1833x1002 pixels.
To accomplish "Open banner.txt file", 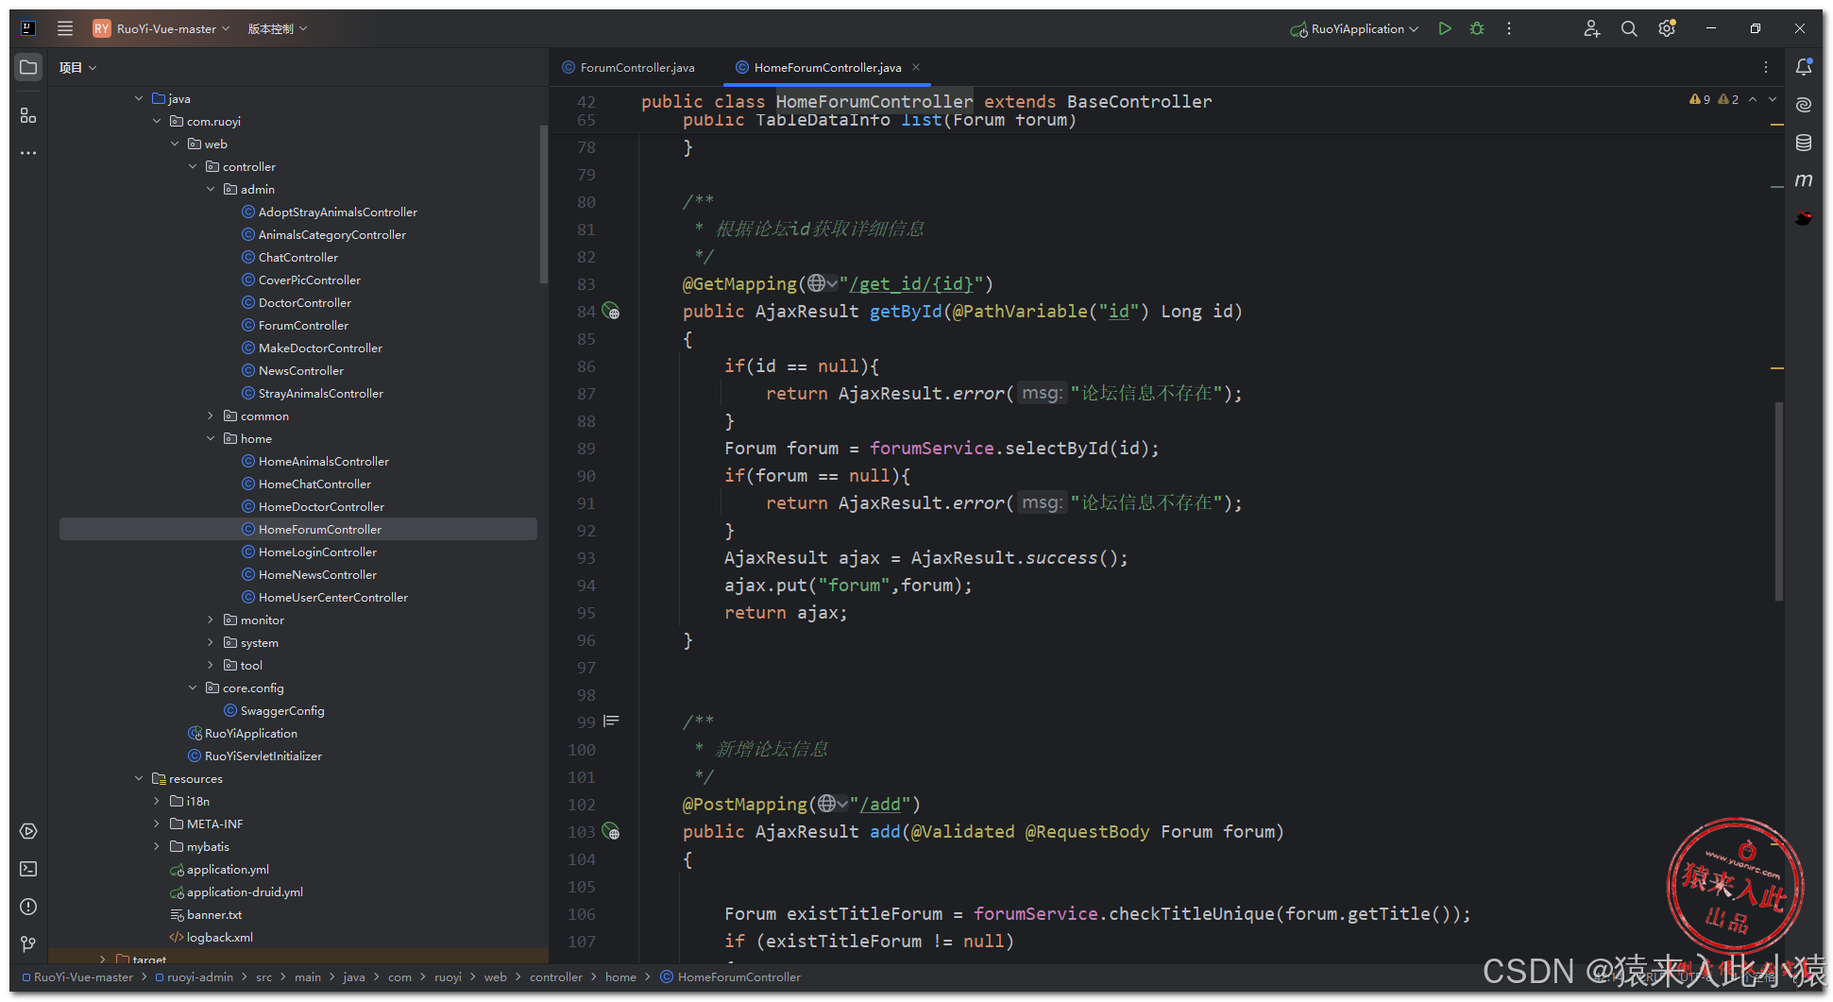I will pyautogui.click(x=206, y=914).
